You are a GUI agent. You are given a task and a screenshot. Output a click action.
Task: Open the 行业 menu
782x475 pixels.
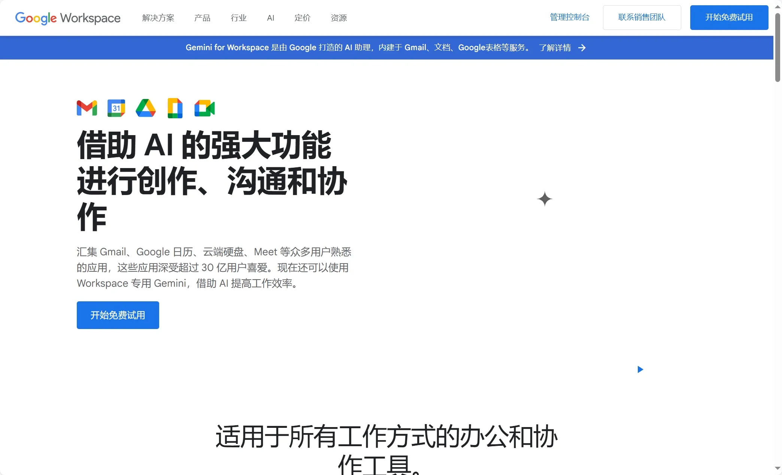pyautogui.click(x=239, y=18)
